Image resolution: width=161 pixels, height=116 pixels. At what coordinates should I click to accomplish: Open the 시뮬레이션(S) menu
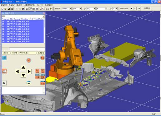[30, 5]
